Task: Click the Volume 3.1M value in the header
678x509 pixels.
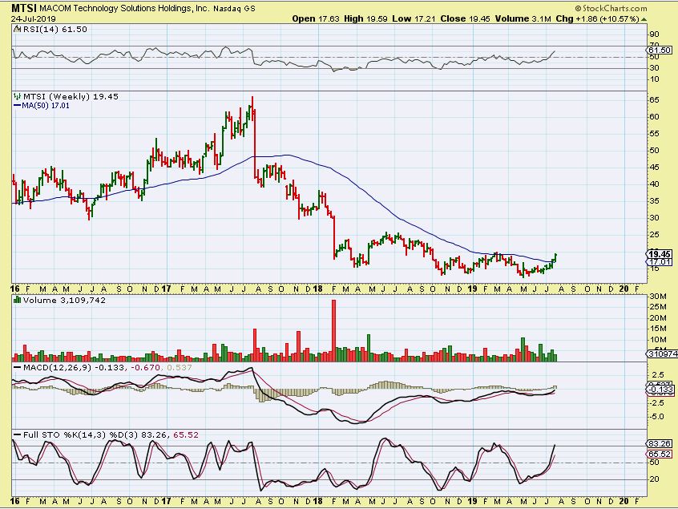Action: (523, 18)
